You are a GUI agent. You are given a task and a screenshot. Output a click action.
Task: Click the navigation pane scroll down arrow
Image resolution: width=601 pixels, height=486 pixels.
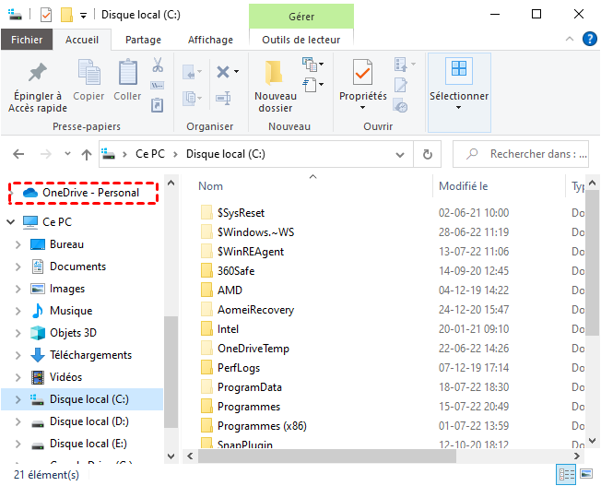click(x=171, y=456)
